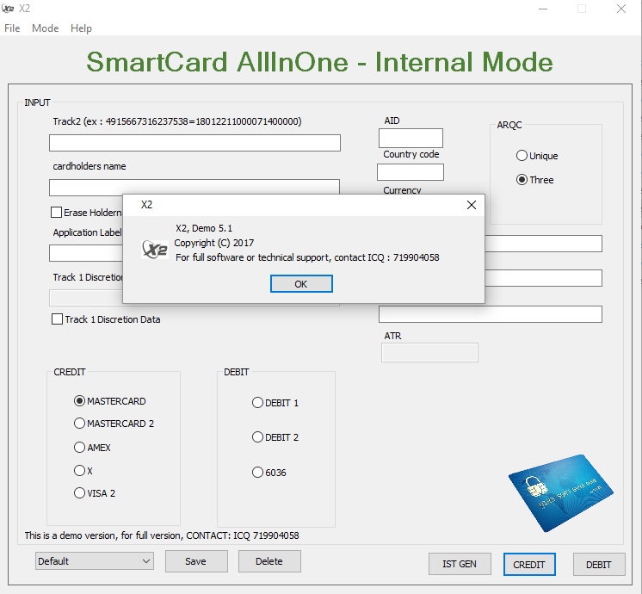642x594 pixels.
Task: Click the blue credit card image
Action: 561,492
